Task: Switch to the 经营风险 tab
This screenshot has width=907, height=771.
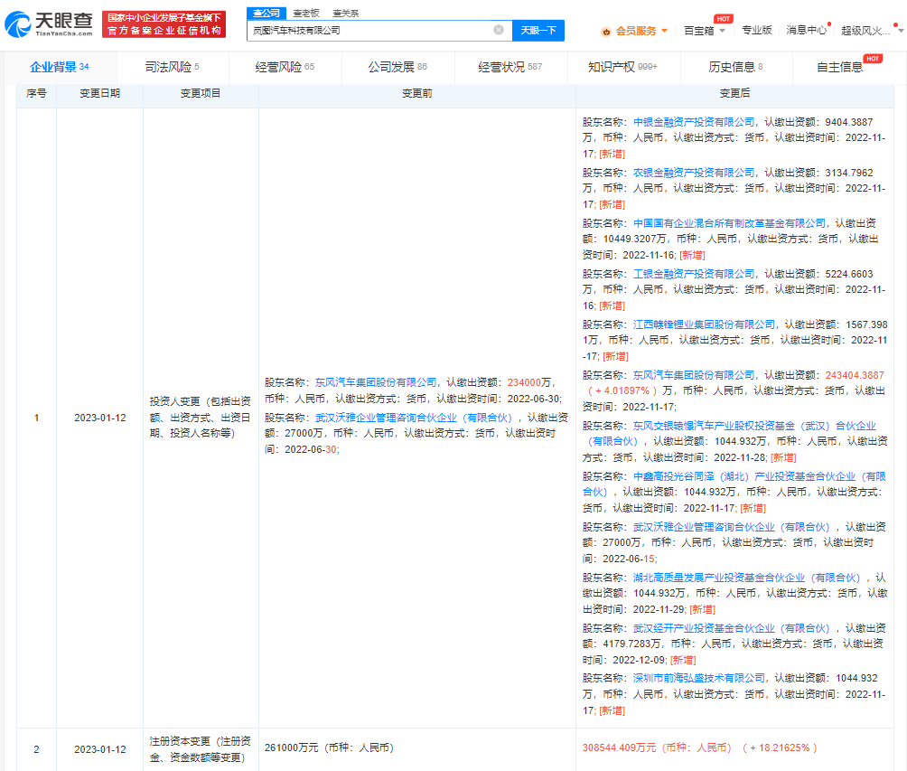Action: pos(285,67)
